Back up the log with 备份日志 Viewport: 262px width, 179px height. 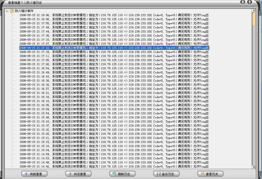pos(166,174)
